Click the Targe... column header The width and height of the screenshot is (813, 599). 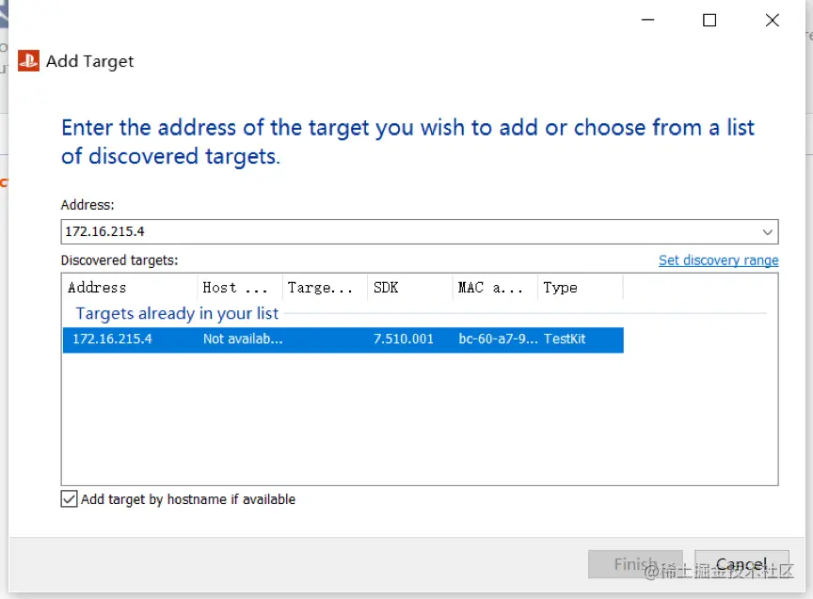point(325,288)
